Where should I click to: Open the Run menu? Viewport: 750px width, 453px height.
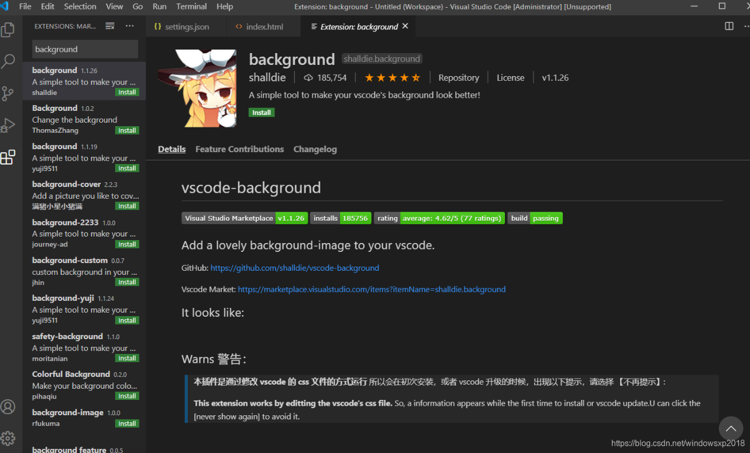pyautogui.click(x=159, y=6)
